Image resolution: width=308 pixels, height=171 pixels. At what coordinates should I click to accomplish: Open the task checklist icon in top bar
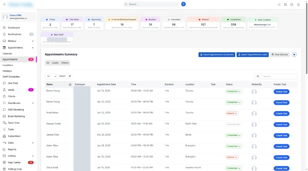[285, 4]
